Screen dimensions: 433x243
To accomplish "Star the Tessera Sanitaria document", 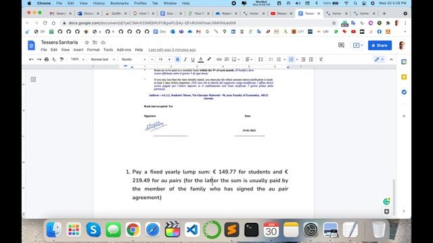I will click(x=87, y=43).
